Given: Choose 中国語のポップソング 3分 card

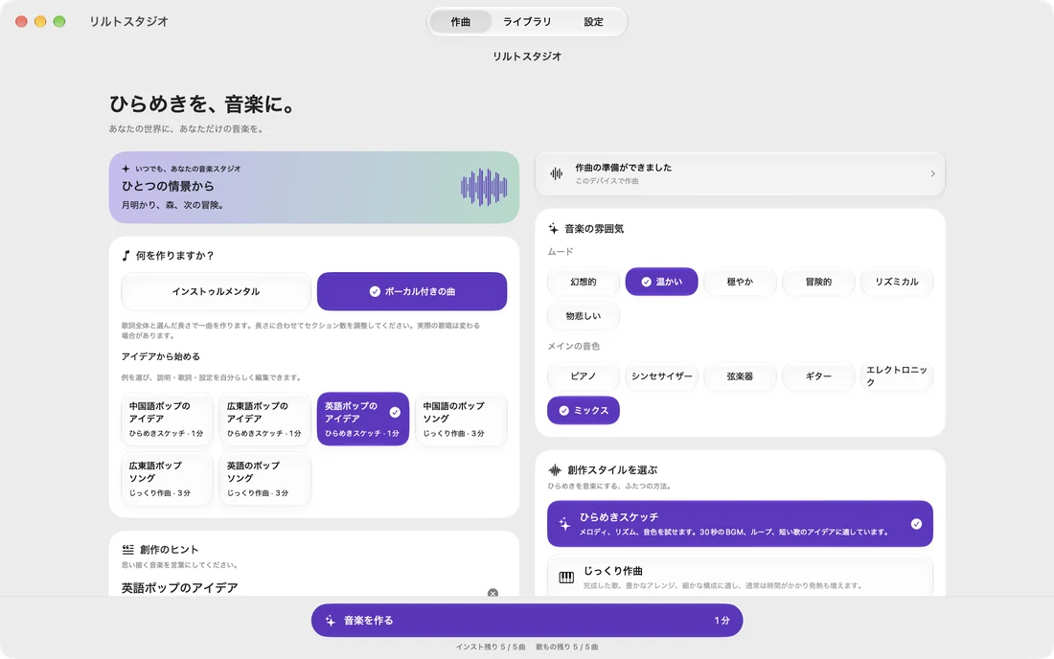Looking at the screenshot, I should 461,420.
